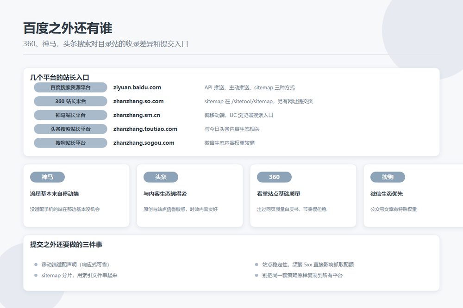Click text 原创与站点信誉敏感，时效内容友好
The width and height of the screenshot is (463, 308).
tap(181, 209)
